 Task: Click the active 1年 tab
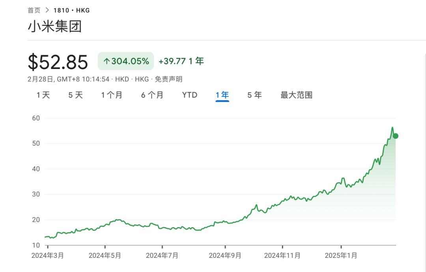click(222, 95)
